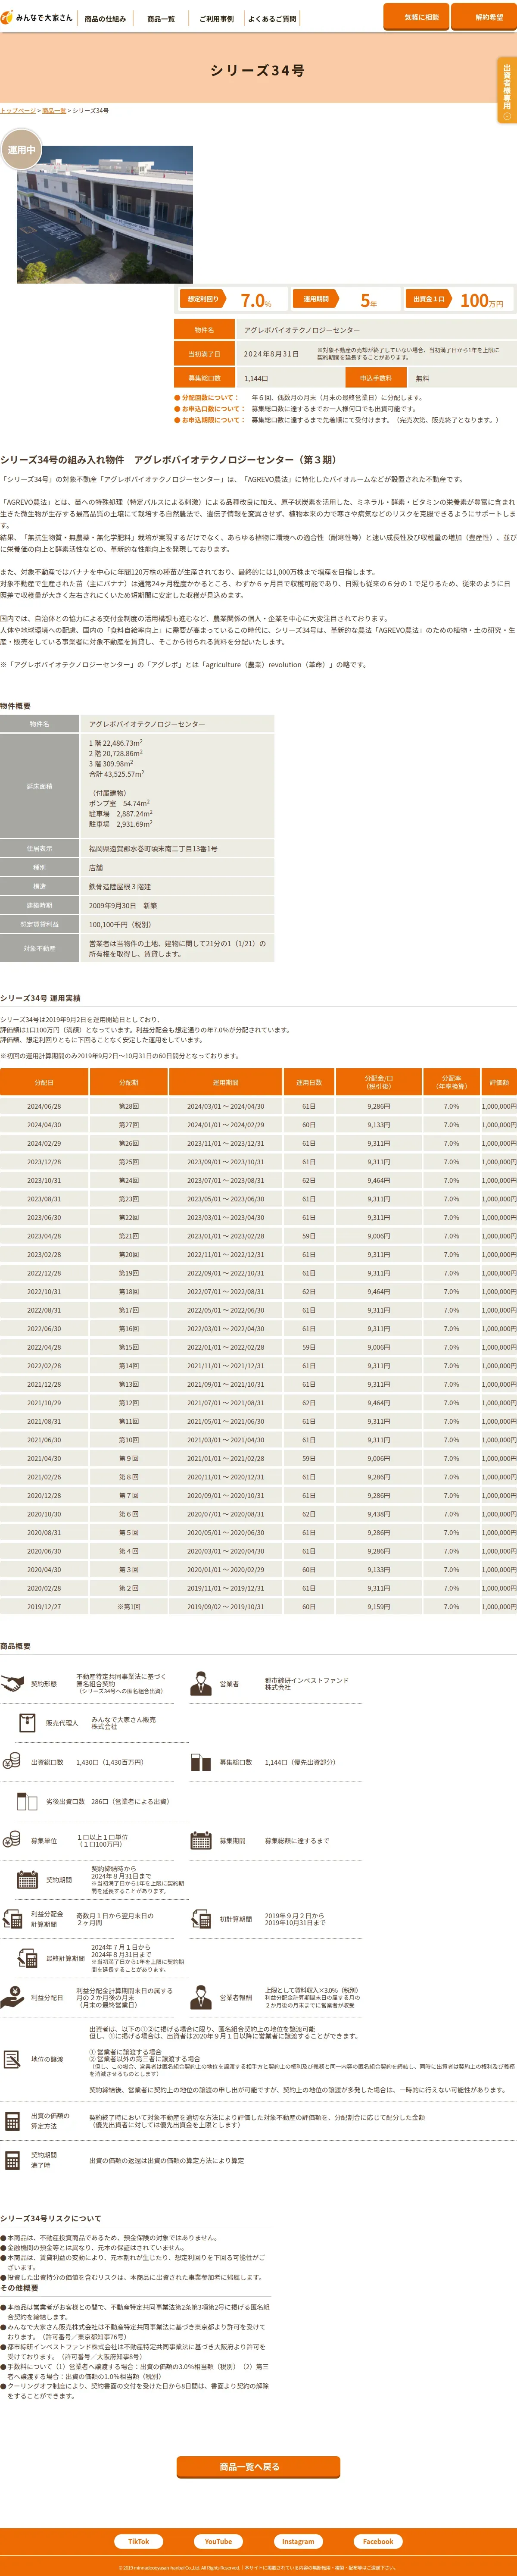
Task: Click the 運用期間 label tag
Action: tap(316, 299)
